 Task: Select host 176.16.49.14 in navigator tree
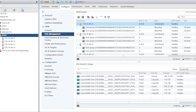(10, 47)
